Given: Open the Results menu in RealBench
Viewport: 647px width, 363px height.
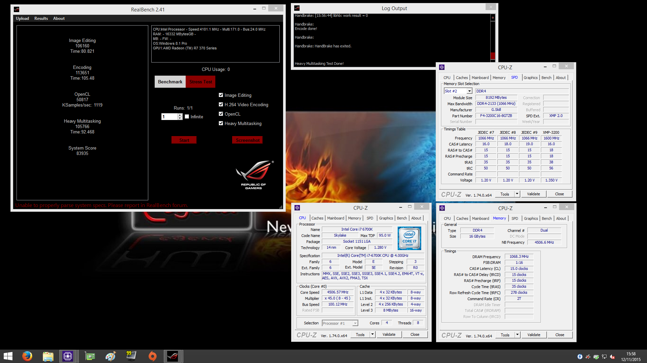Looking at the screenshot, I should [41, 18].
